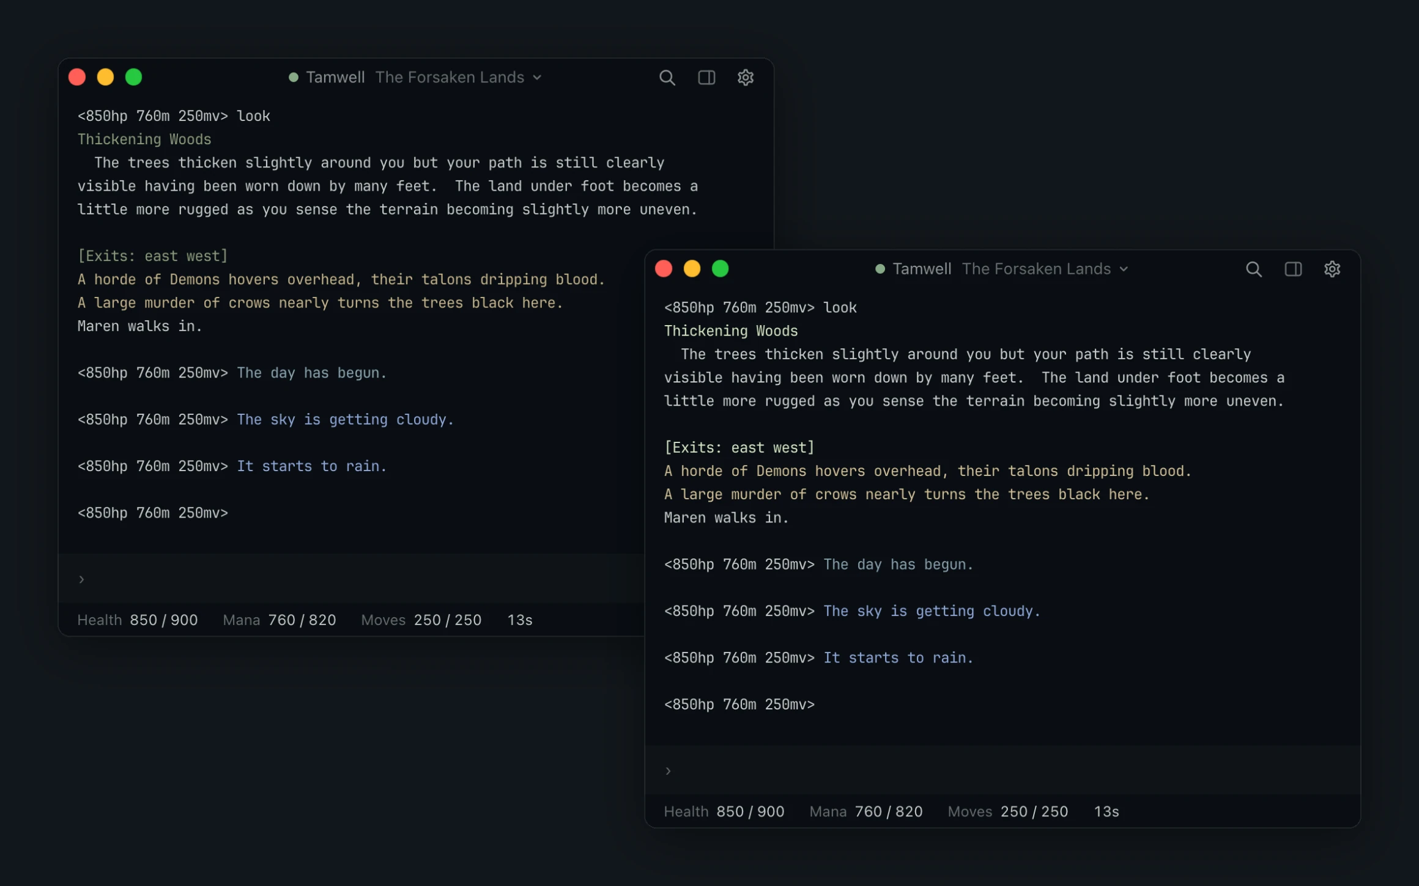This screenshot has height=886, width=1419.
Task: Click the command input field in back window
Action: pos(352,579)
